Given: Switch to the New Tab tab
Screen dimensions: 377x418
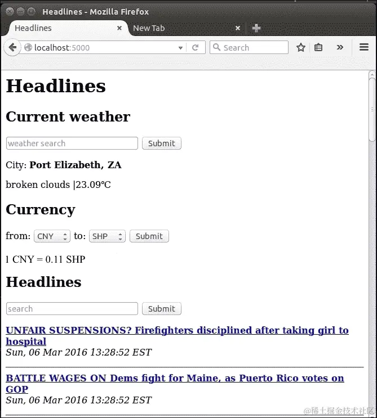Looking at the screenshot, I should click(x=187, y=28).
